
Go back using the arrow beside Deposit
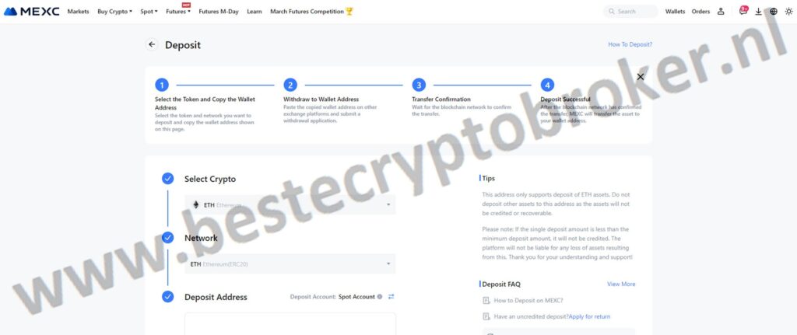click(152, 44)
